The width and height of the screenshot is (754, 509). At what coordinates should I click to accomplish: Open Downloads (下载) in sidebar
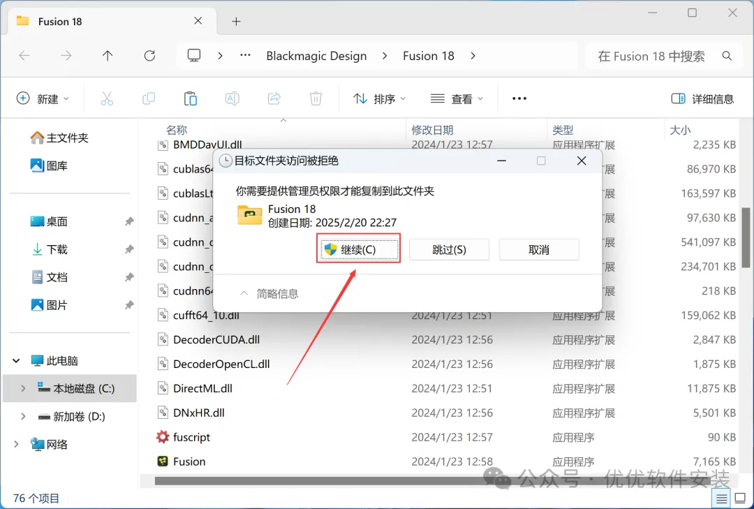[49, 250]
